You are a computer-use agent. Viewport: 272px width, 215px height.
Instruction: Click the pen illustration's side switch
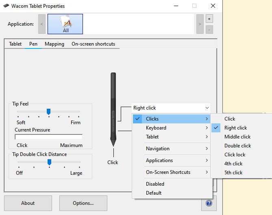point(113,121)
